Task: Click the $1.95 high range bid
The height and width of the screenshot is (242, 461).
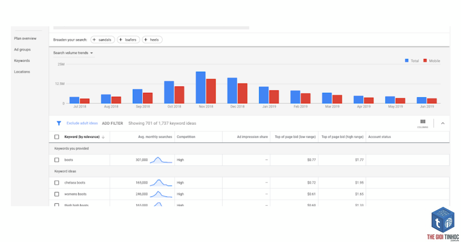Action: 359,183
